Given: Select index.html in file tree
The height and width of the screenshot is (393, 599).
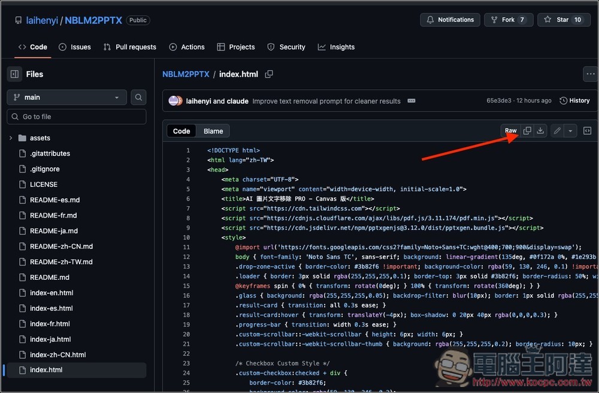Looking at the screenshot, I should [x=77, y=370].
